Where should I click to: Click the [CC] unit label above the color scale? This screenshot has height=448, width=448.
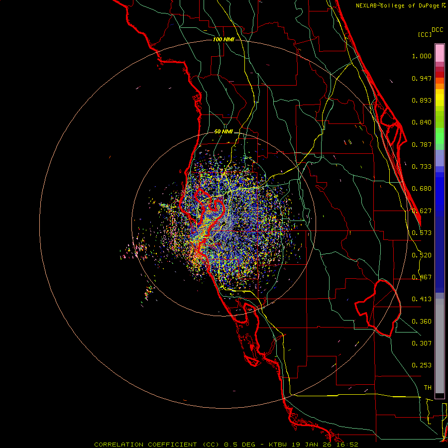click(x=425, y=34)
